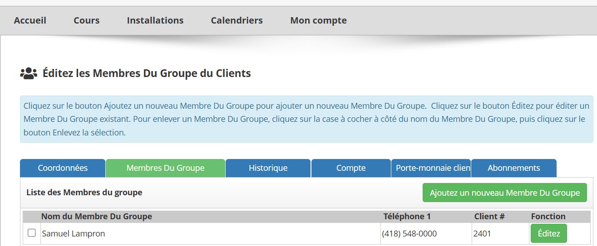Click the client number 2401 cell
The width and height of the screenshot is (597, 246).
click(482, 234)
